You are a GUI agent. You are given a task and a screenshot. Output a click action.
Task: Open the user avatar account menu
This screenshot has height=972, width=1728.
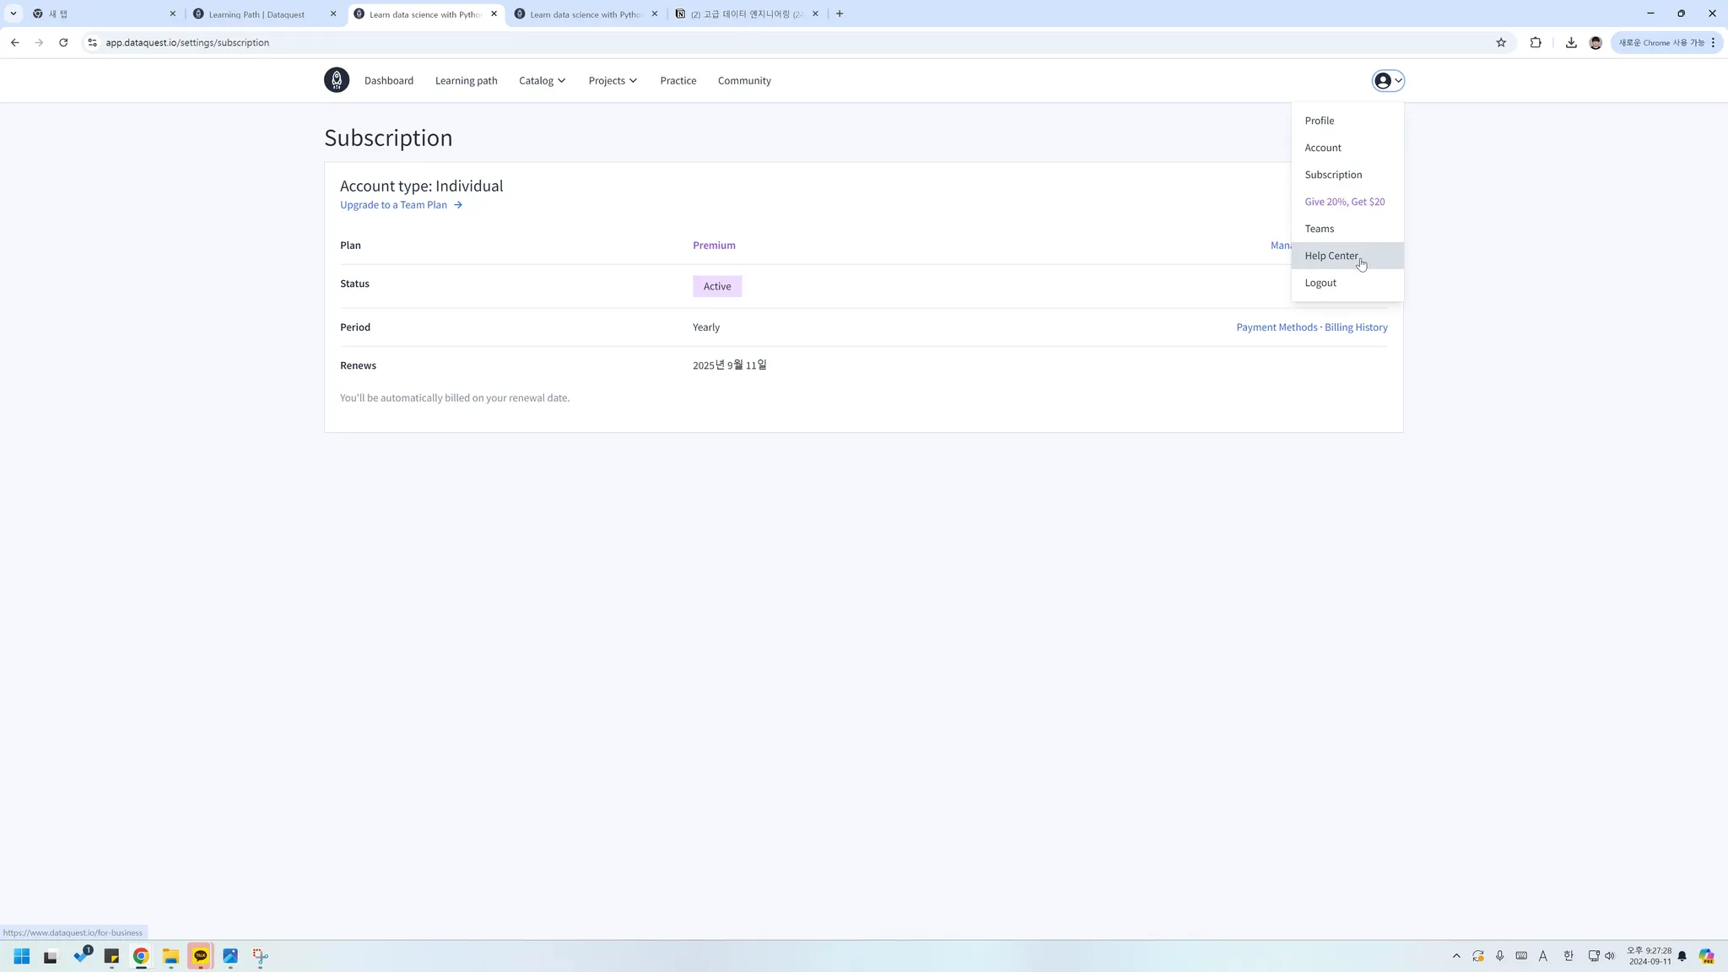coord(1387,80)
